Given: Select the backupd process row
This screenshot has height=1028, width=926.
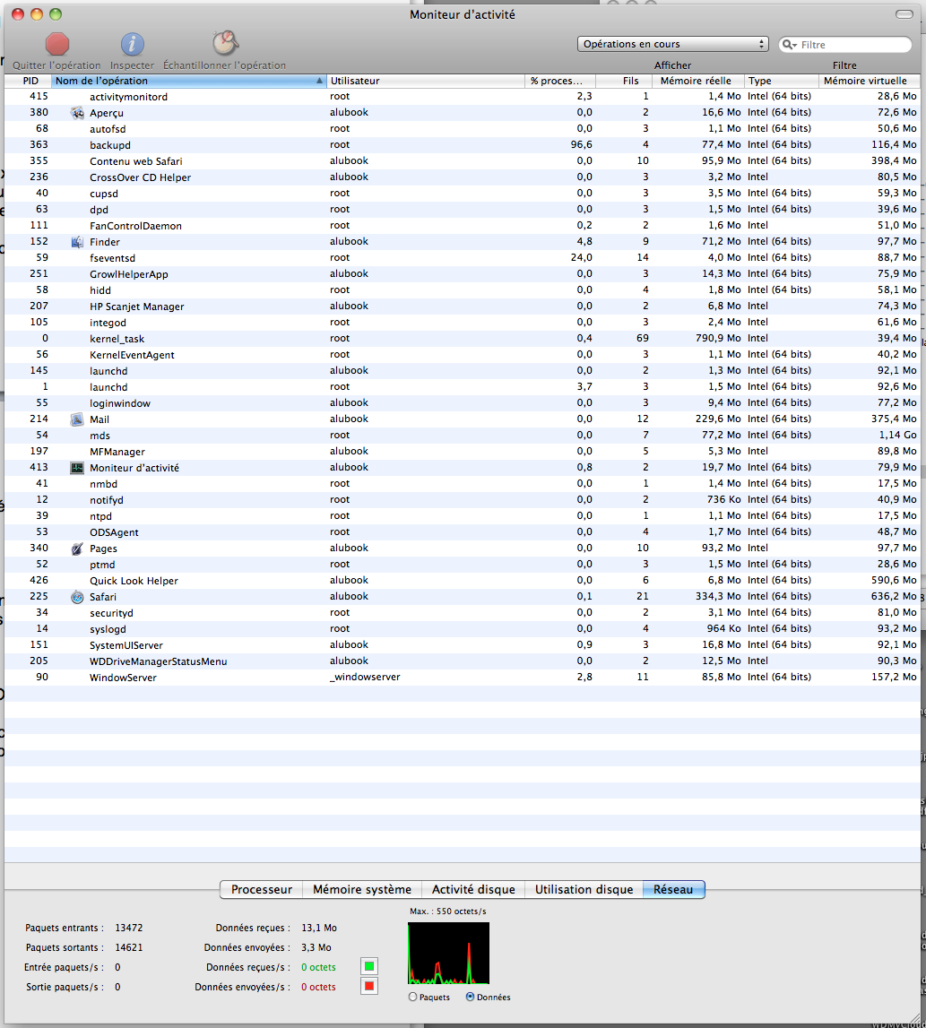Looking at the screenshot, I should 463,145.
